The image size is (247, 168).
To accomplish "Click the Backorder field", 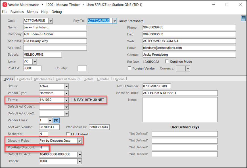I will point(44,134).
